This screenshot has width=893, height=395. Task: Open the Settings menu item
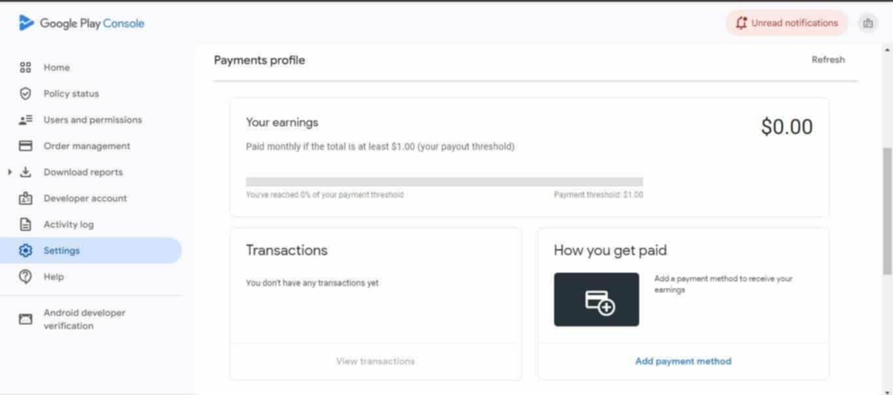[x=61, y=250]
